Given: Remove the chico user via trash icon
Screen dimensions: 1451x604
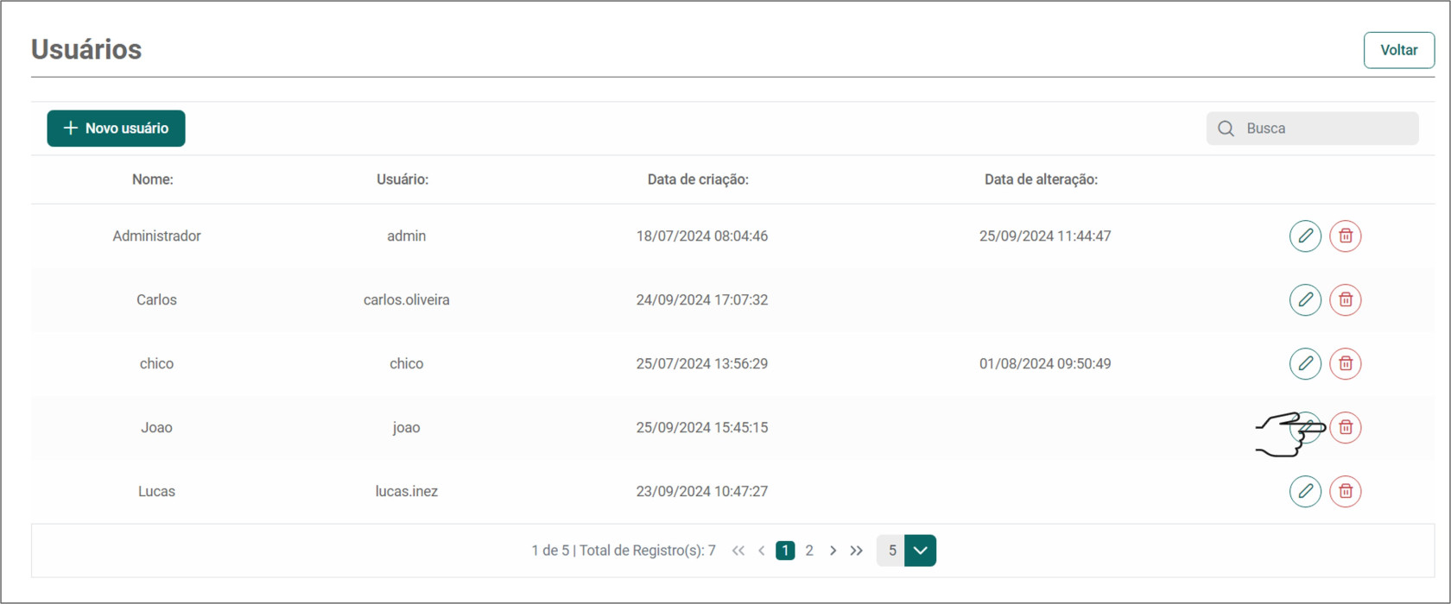Looking at the screenshot, I should coord(1345,363).
